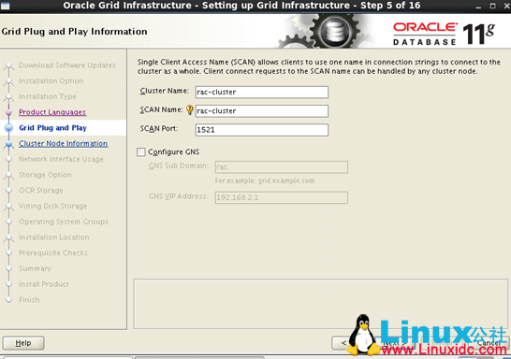
Task: Click the Cluster Name input field
Action: pos(262,93)
